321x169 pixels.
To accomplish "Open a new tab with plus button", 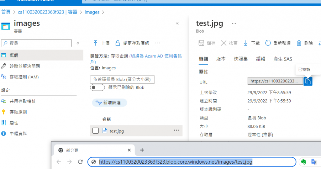I will point(142,150).
